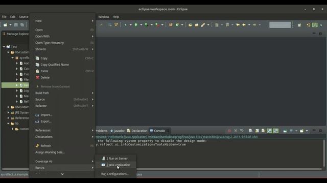
Task: Open the dropdown arrow beside New Java Class
Action: [182, 25]
